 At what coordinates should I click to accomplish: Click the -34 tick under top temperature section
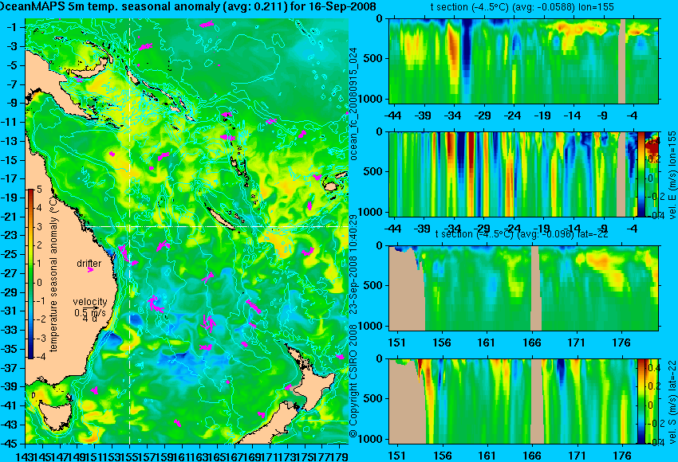[453, 115]
